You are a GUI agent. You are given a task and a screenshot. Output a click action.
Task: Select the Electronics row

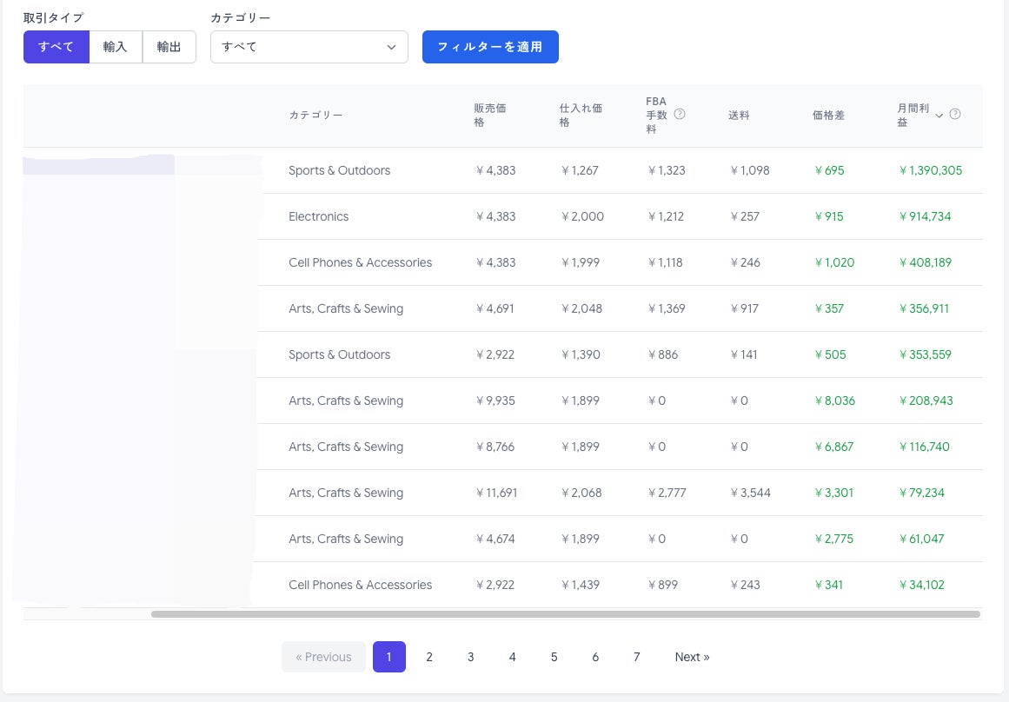click(502, 216)
